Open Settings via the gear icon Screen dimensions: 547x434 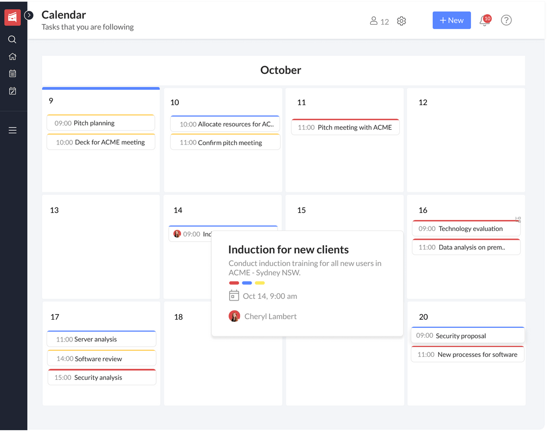(401, 21)
